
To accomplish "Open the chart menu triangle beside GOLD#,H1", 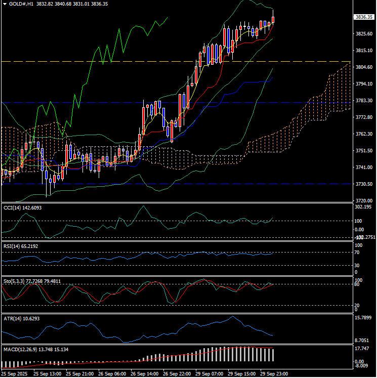I will pyautogui.click(x=4, y=4).
